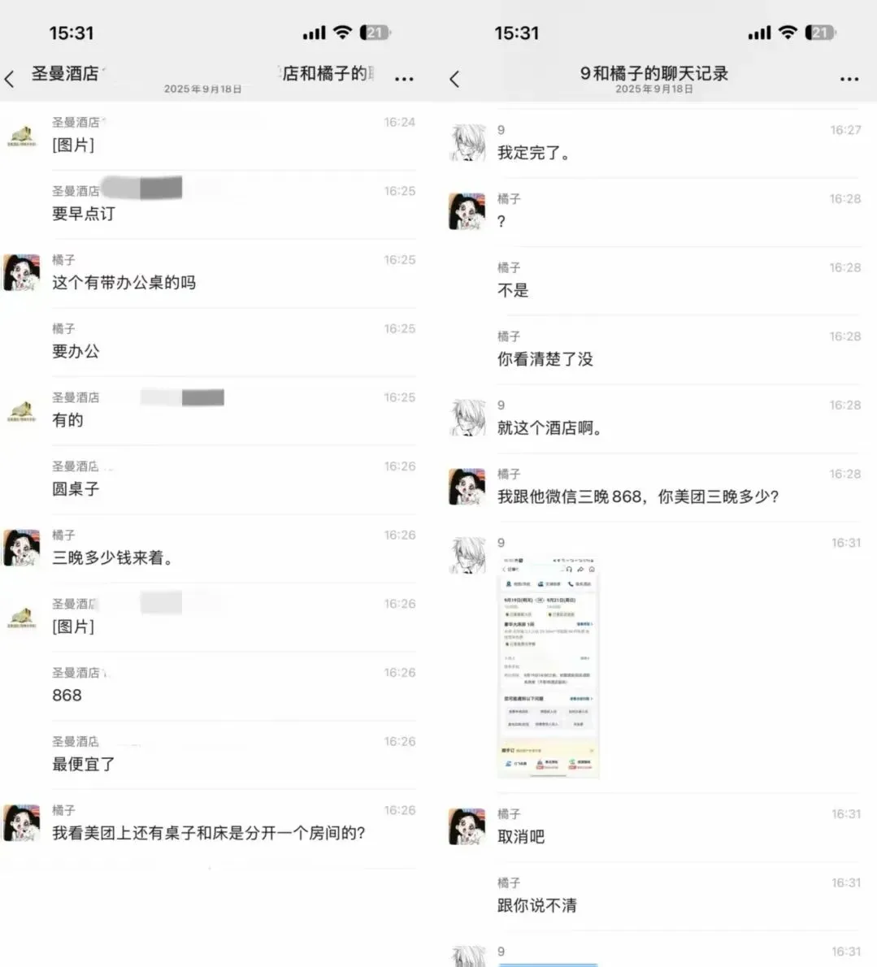This screenshot has height=967, width=877.
Task: Select message 我看美团上还有桌子和床是分开一个房间的?
Action: point(208,833)
